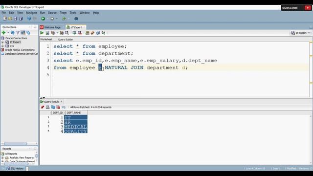Click the Commit icon in worksheet toolbar
Image resolution: width=313 pixels, height=176 pixels.
(74, 33)
